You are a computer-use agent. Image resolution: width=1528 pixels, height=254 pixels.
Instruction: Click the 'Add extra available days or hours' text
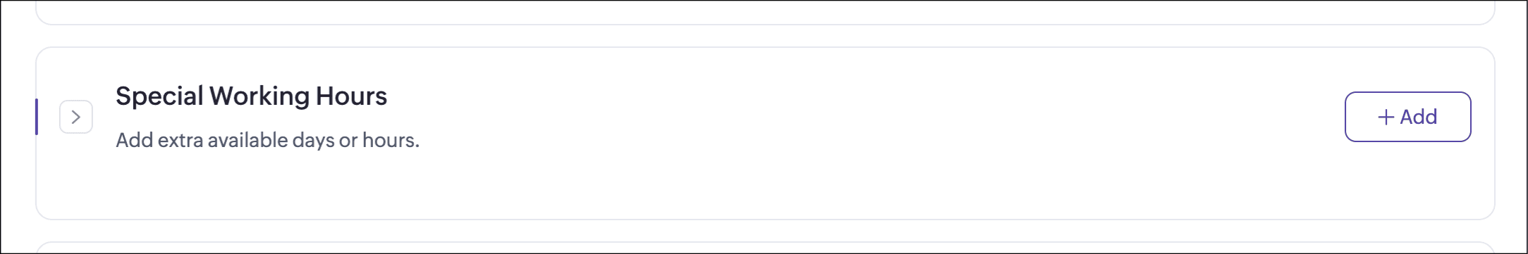click(267, 140)
